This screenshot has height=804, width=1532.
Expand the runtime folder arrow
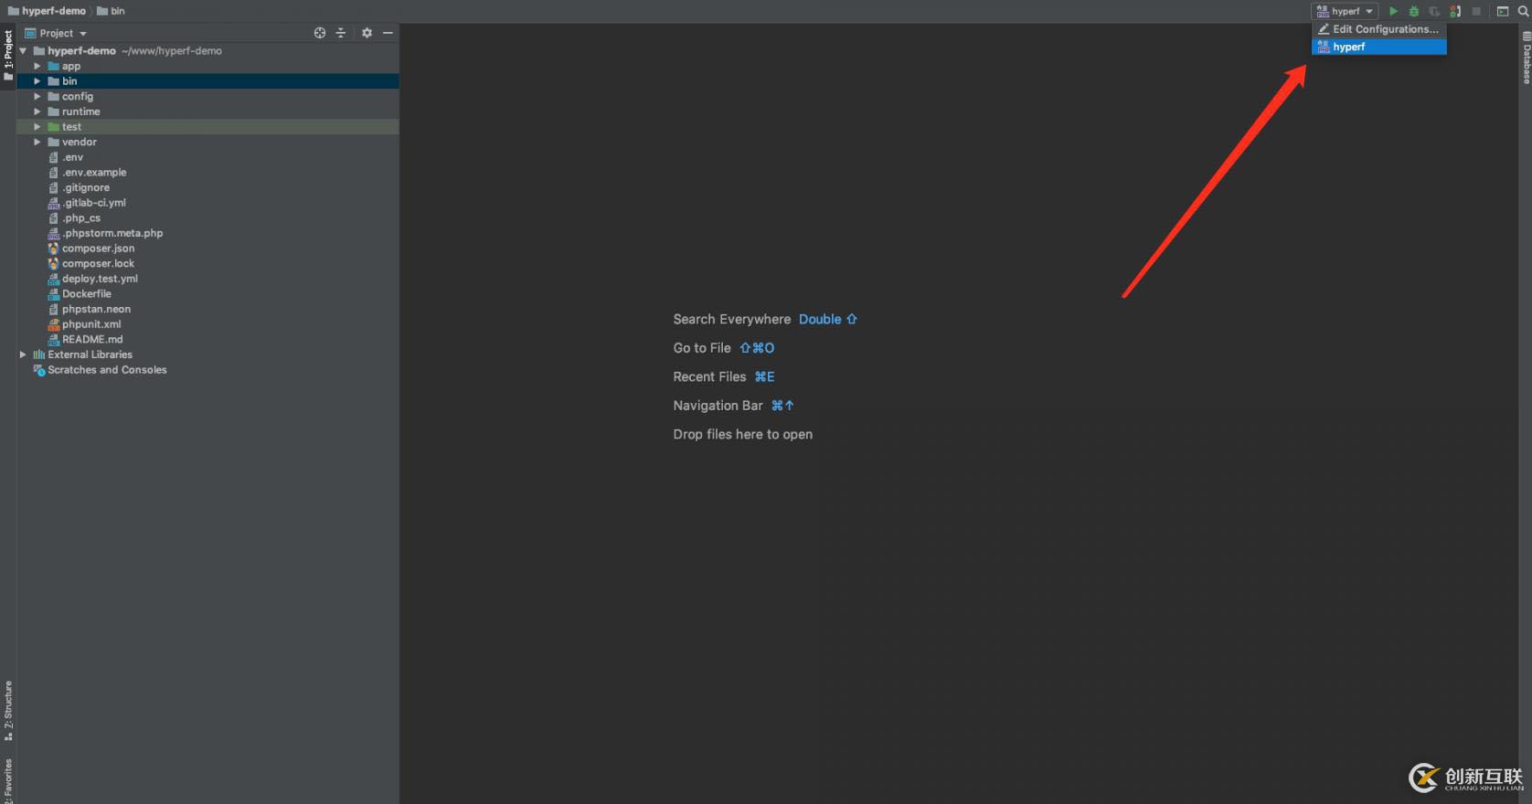[37, 111]
